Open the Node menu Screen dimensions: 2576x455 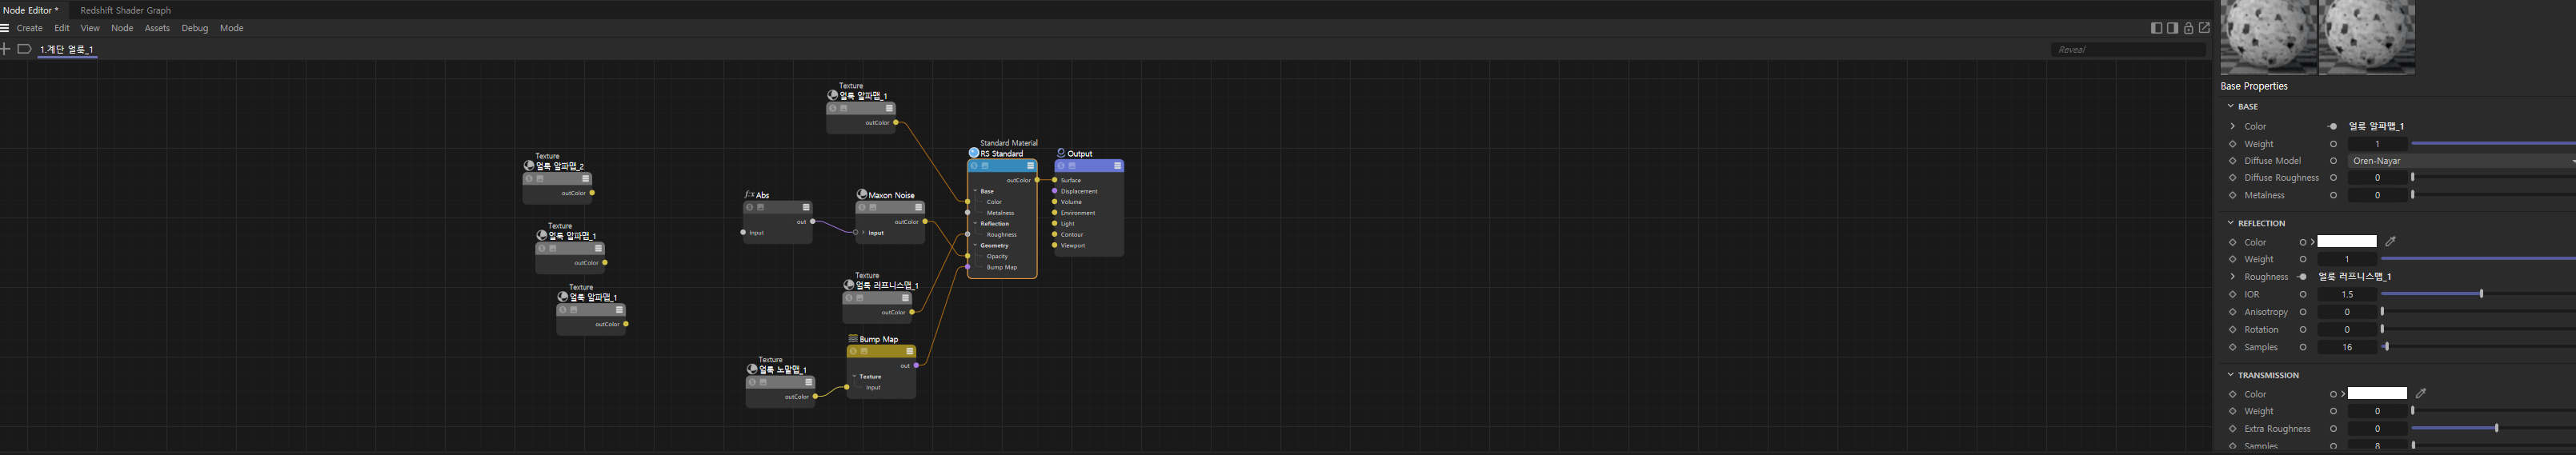coord(122,28)
